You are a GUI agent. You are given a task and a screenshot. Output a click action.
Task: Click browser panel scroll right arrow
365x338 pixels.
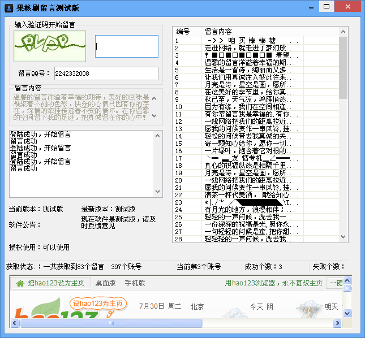(337, 323)
